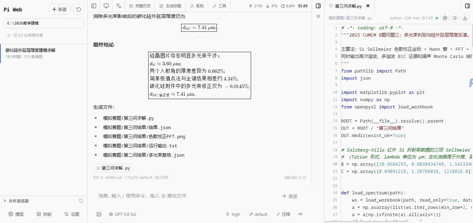Image resolution: width=473 pixels, height=223 pixels.
Task: Toggle 仅 Git 仓库根目录 option
Action: (x=25, y=35)
